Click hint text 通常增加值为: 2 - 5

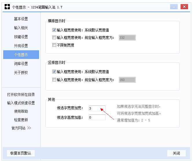pos(133,120)
